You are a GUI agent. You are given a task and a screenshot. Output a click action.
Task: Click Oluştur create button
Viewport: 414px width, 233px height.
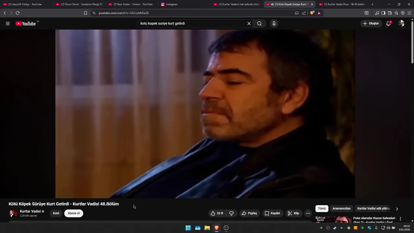pyautogui.click(x=371, y=23)
